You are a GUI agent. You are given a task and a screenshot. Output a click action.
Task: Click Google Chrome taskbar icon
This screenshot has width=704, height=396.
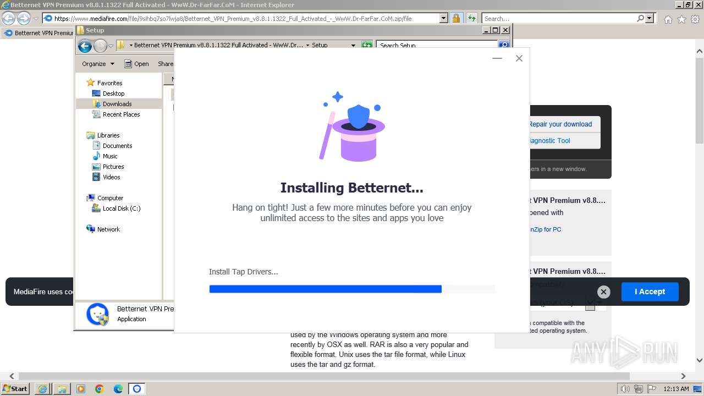(x=100, y=389)
